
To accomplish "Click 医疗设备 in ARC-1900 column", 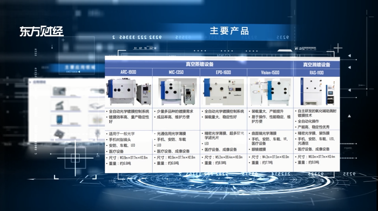I will click(x=116, y=152).
